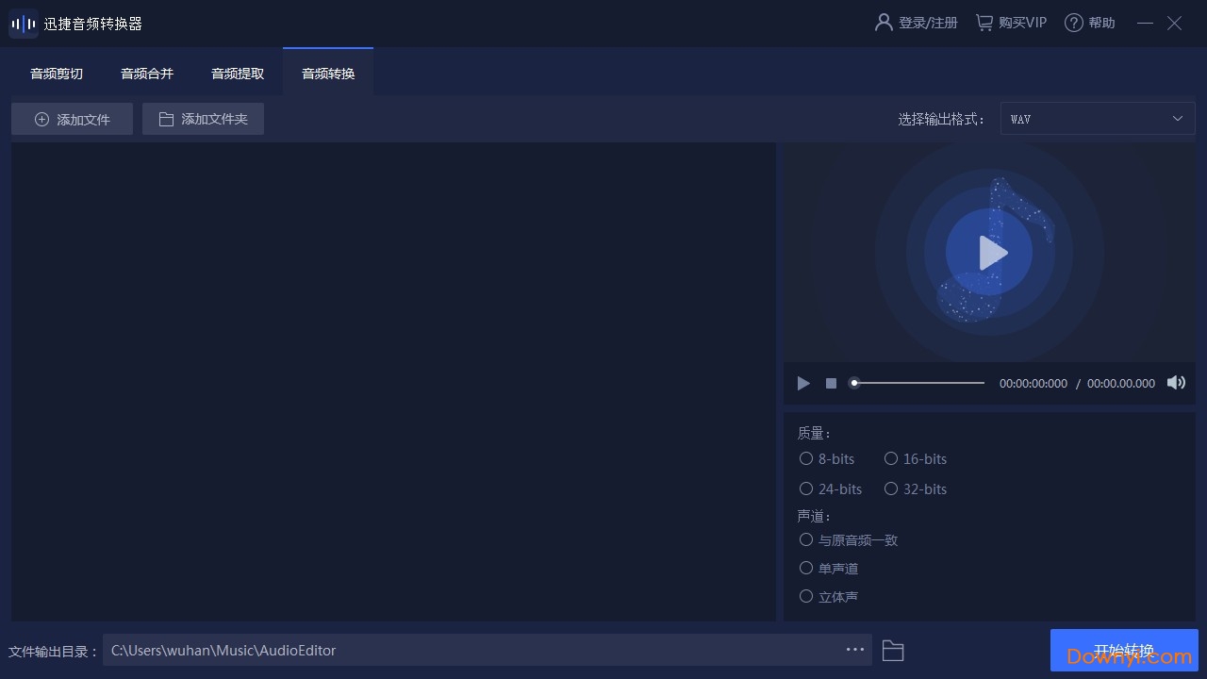
Task: Choose the 24-bits quality radio button
Action: 806,489
